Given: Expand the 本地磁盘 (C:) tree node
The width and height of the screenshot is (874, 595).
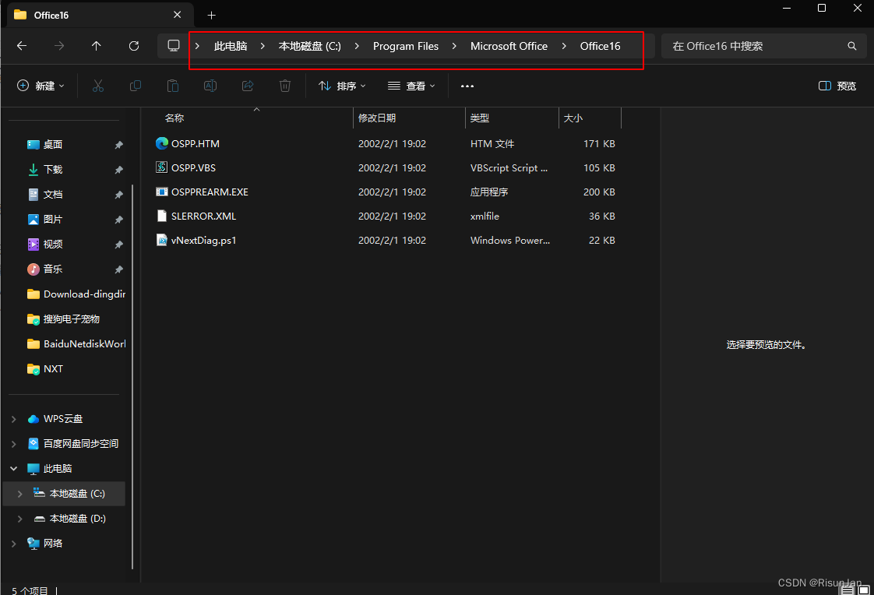Looking at the screenshot, I should pyautogui.click(x=20, y=494).
